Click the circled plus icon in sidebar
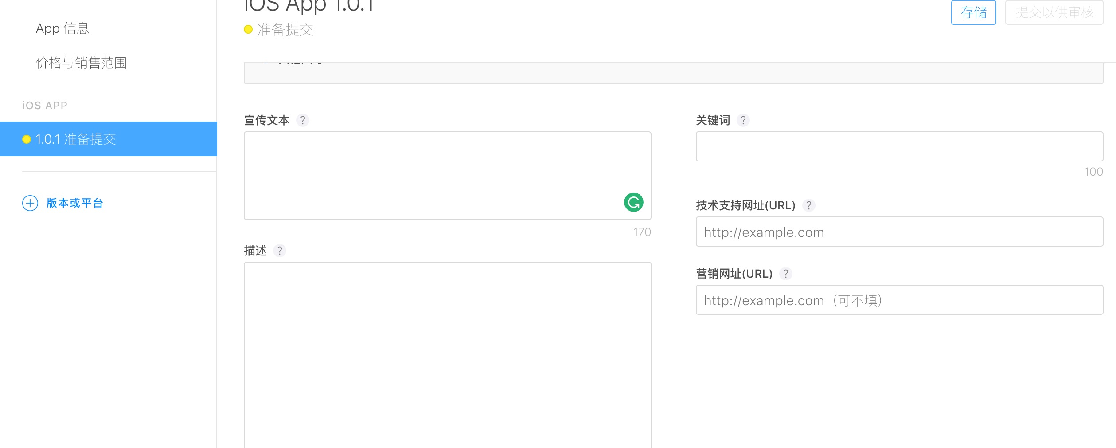1116x448 pixels. pyautogui.click(x=30, y=203)
